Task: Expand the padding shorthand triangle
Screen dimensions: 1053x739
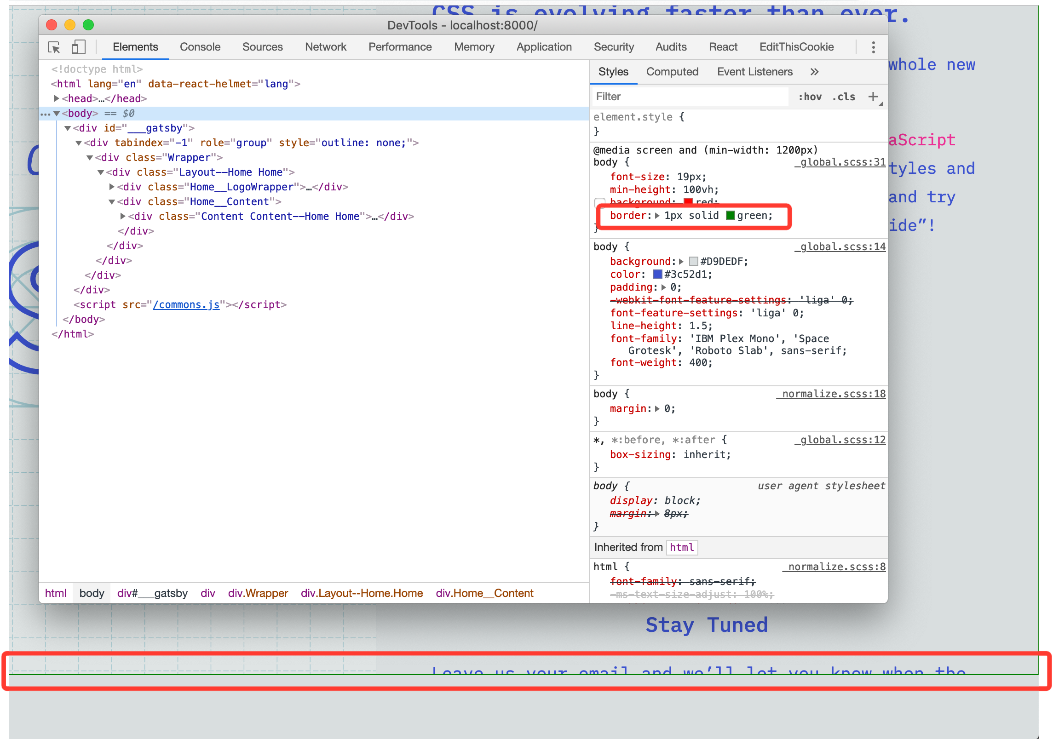Action: tap(663, 287)
